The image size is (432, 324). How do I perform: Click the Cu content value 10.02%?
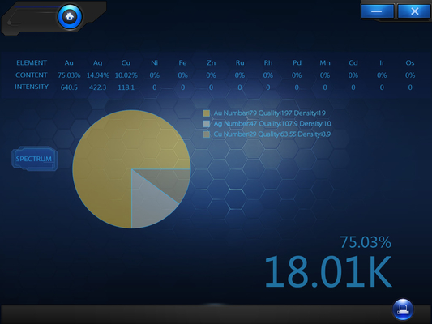click(126, 75)
